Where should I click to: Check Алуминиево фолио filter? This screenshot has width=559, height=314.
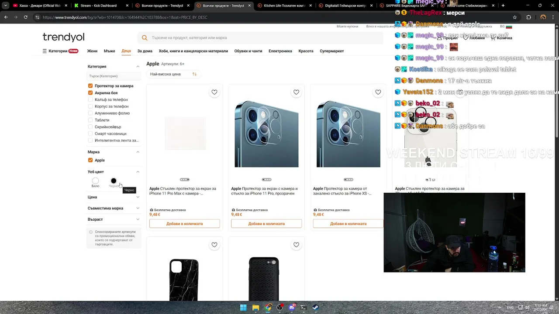90,113
